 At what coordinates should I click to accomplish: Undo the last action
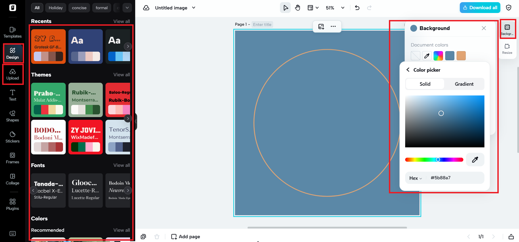point(357,8)
